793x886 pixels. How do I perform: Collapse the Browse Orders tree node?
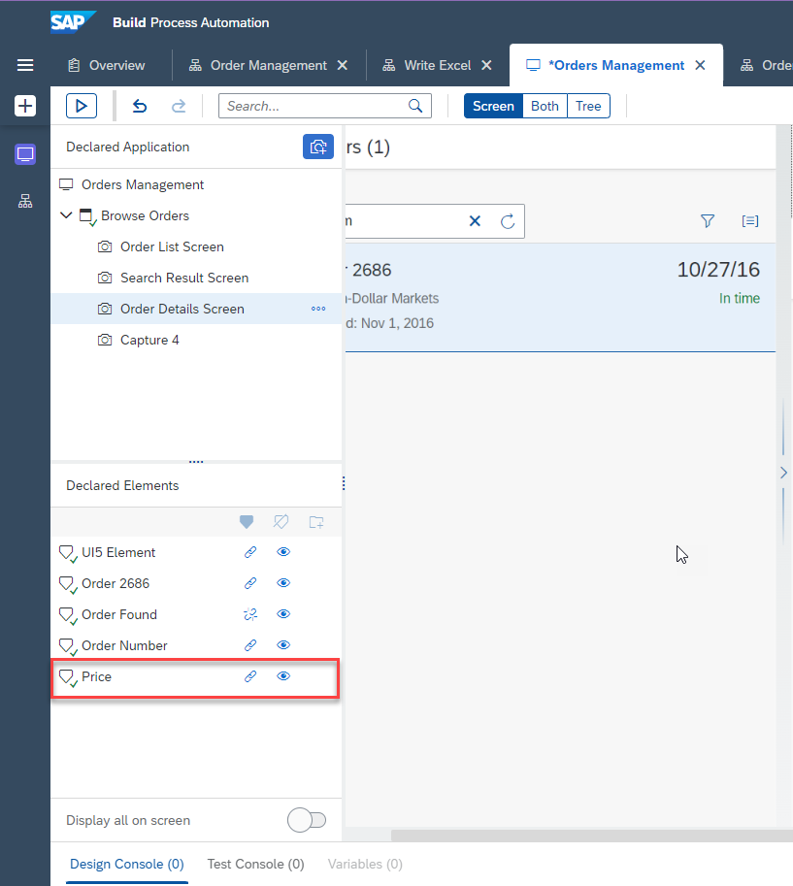tap(66, 215)
